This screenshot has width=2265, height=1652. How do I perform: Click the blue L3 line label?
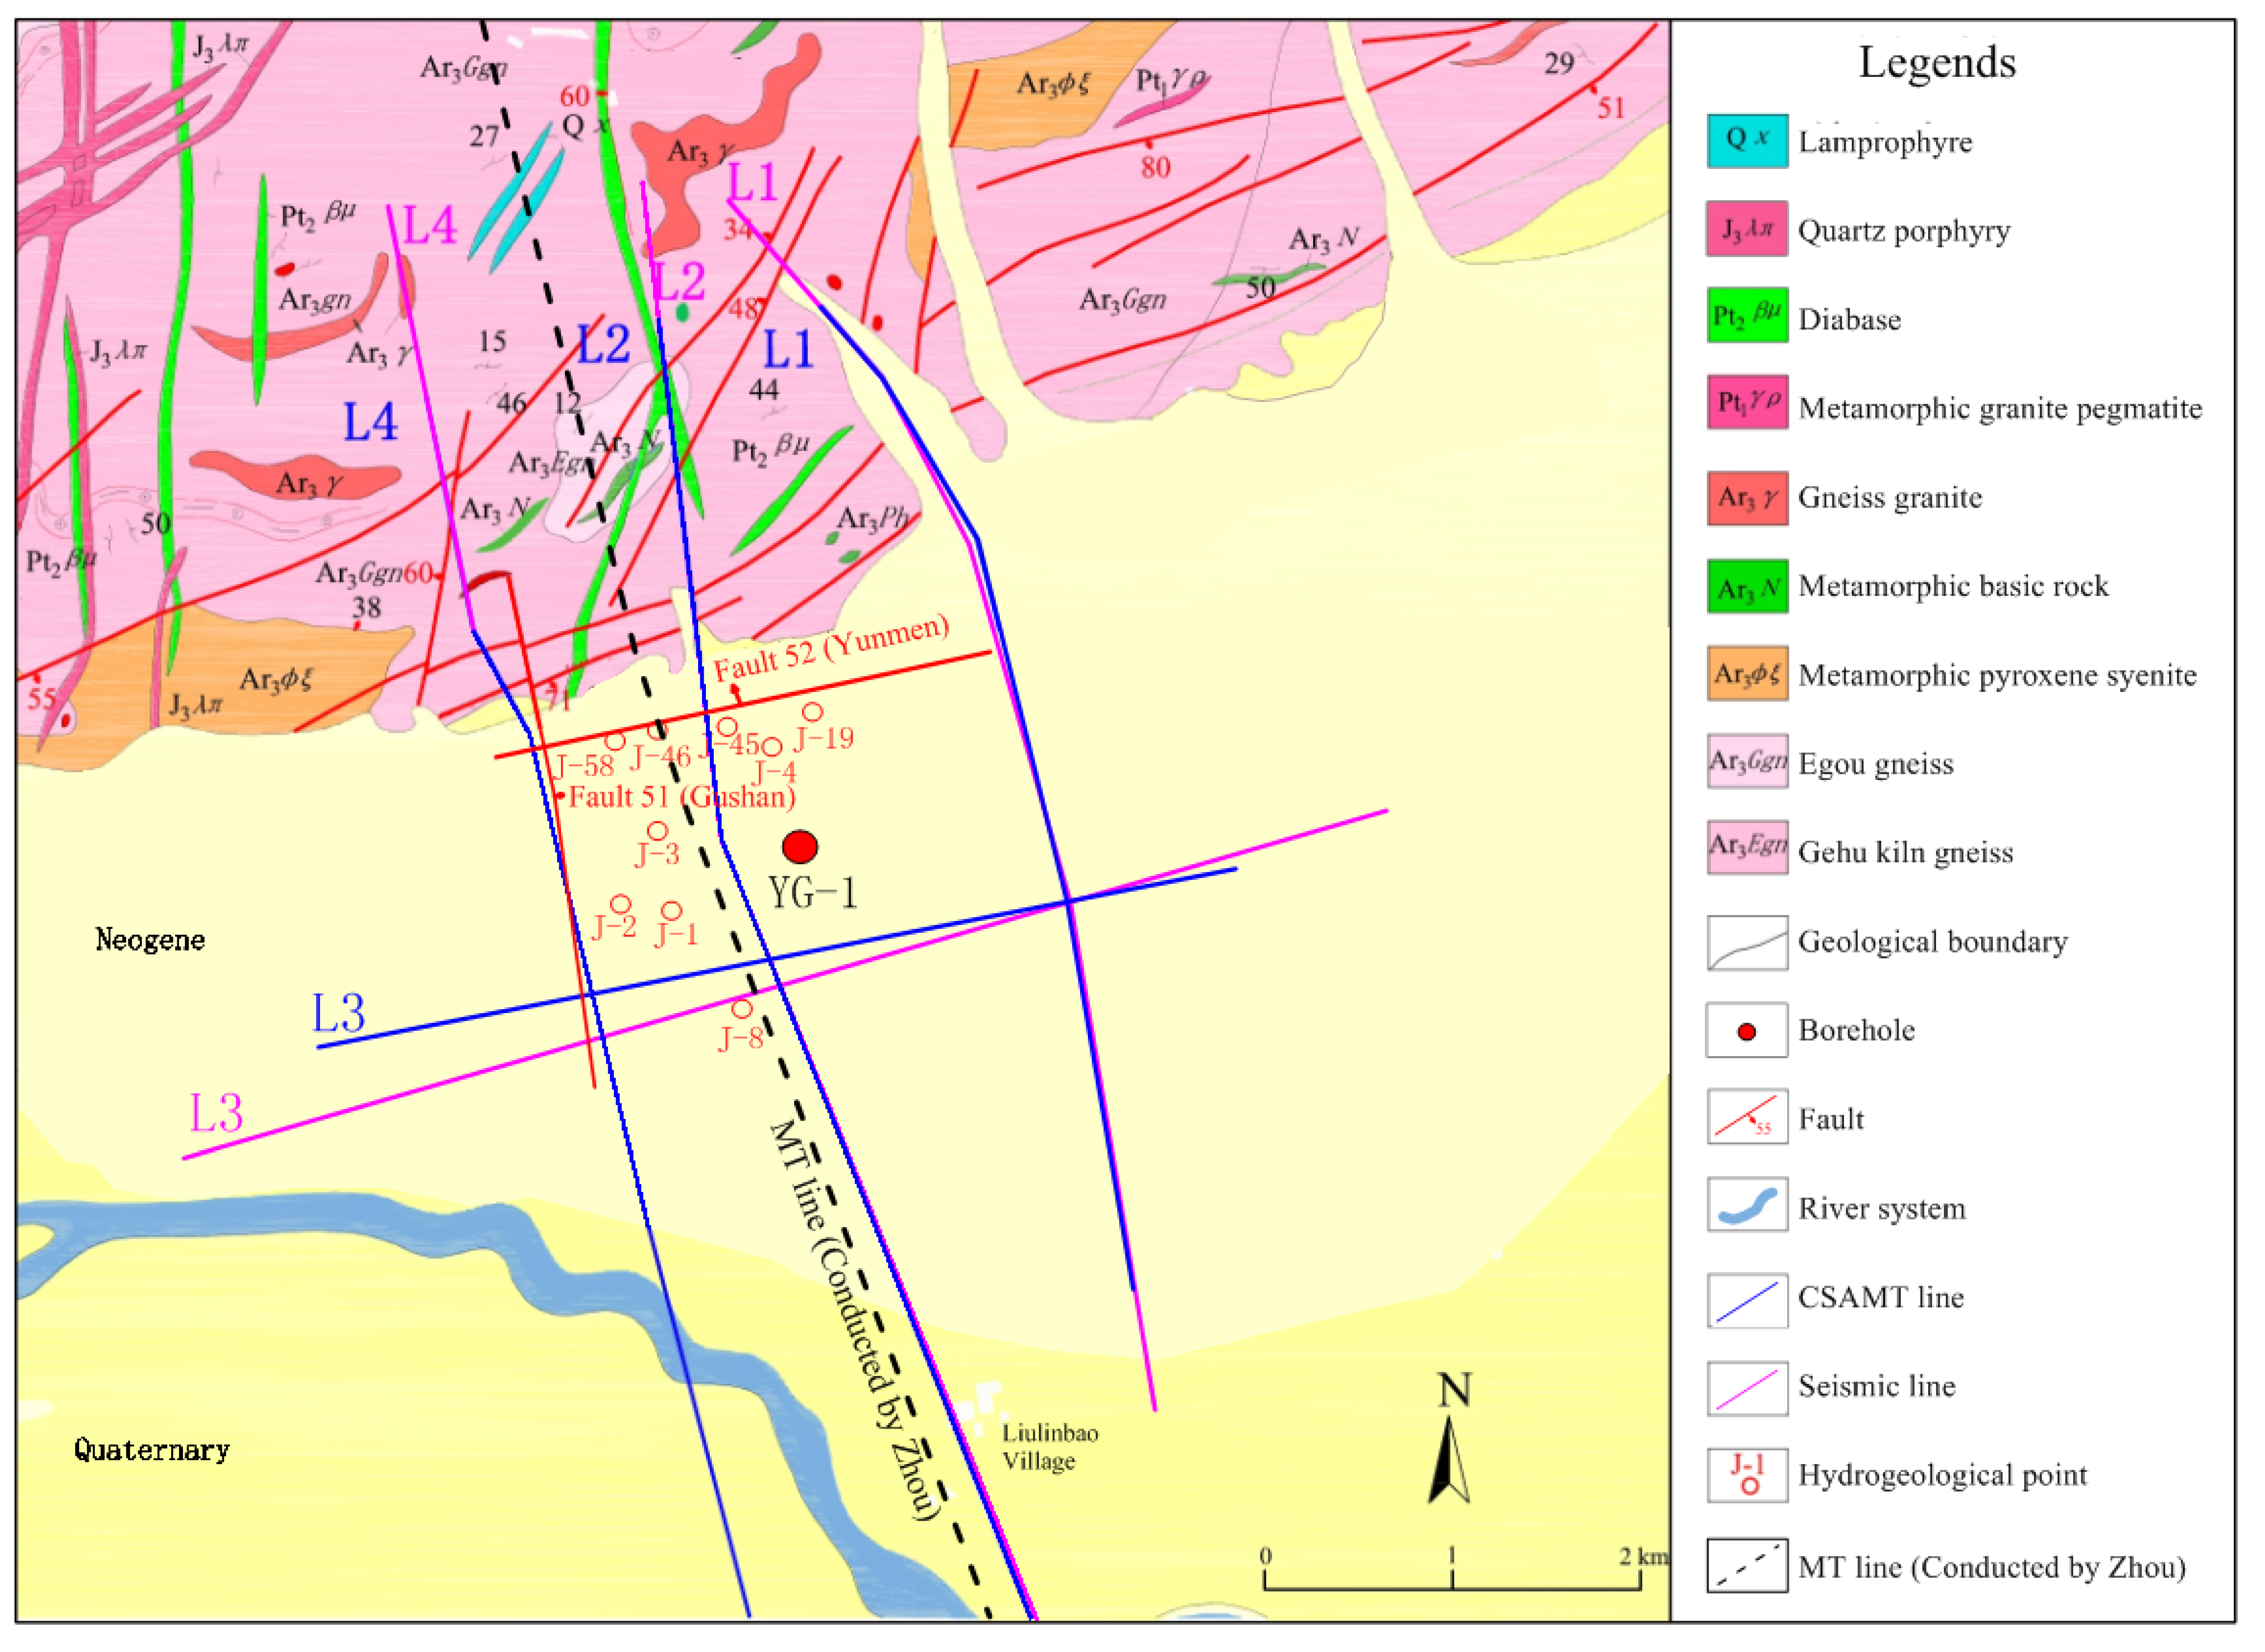338,1013
